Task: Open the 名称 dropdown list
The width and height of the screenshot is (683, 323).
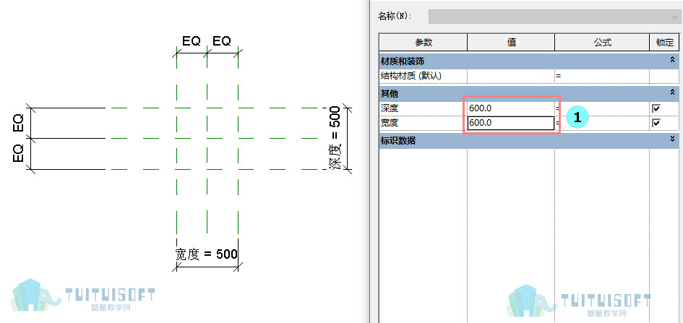Action: click(674, 17)
